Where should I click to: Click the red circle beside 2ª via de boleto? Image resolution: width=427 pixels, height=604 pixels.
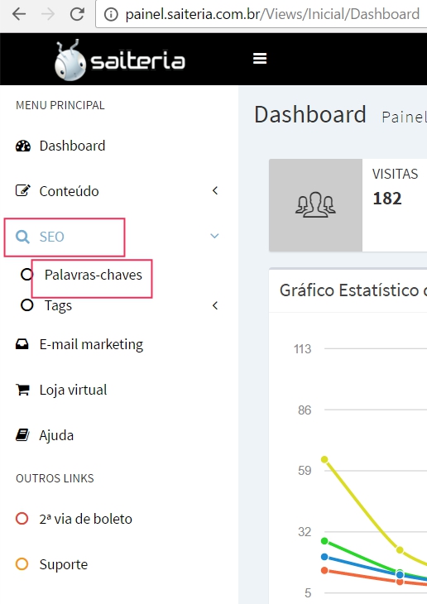click(x=22, y=519)
